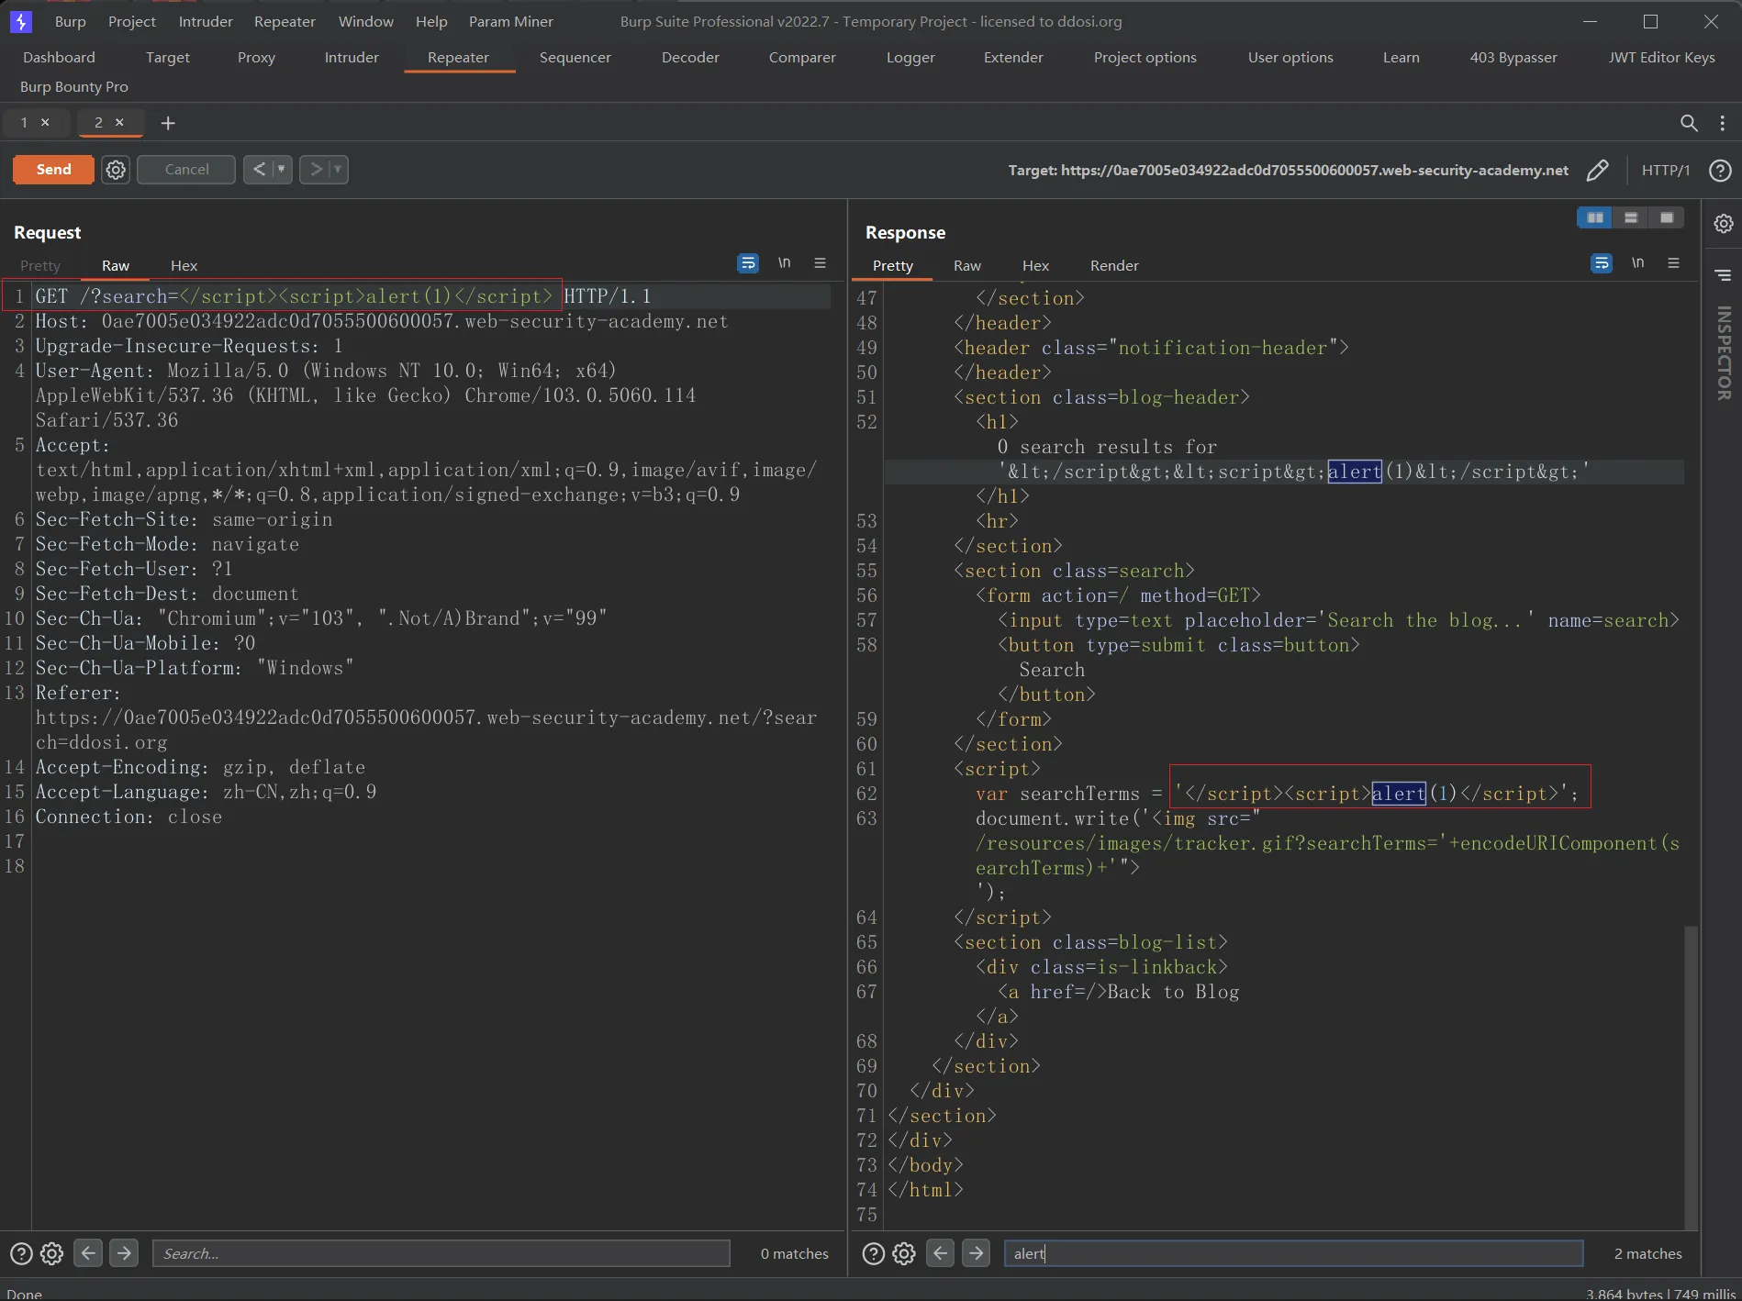This screenshot has height=1301, width=1742.
Task: Add a new Repeater tab
Action: coord(168,123)
